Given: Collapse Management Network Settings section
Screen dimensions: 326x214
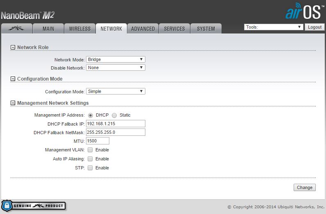Looking at the screenshot, I should pyautogui.click(x=13, y=103).
